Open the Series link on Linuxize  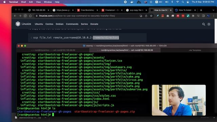[x=84, y=24]
